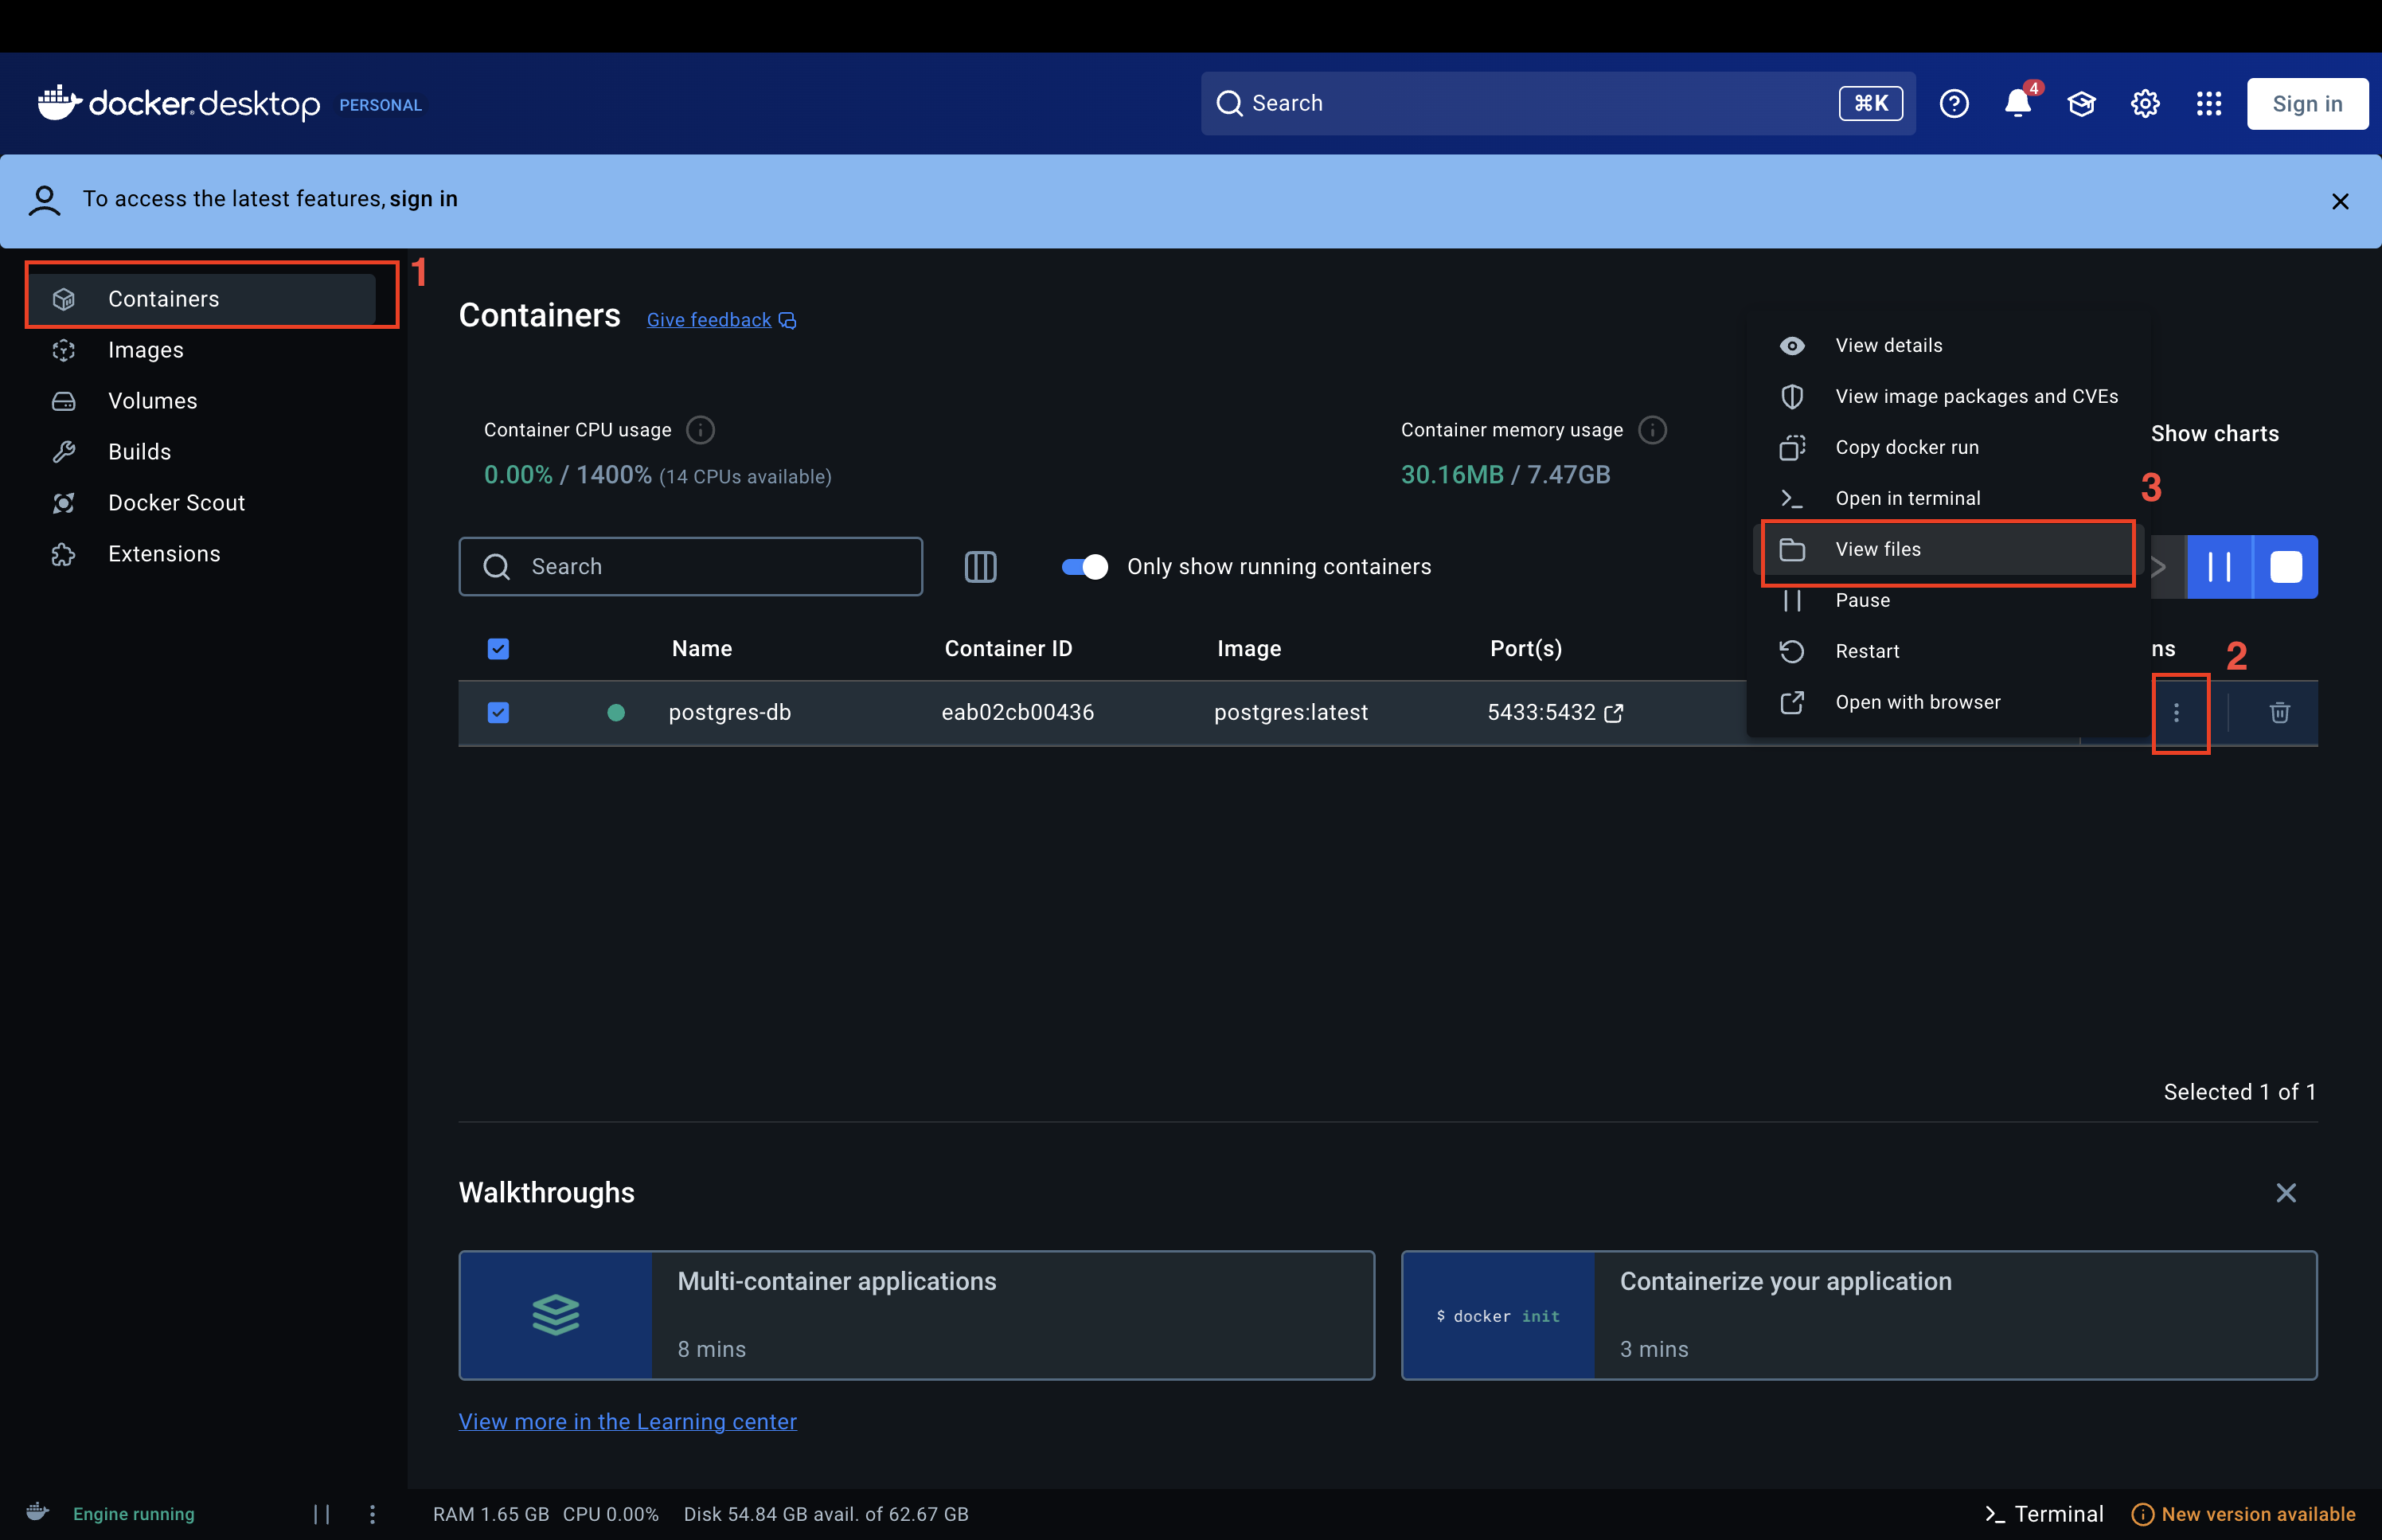This screenshot has width=2382, height=1540.
Task: Click the Sign in button
Action: [x=2307, y=104]
